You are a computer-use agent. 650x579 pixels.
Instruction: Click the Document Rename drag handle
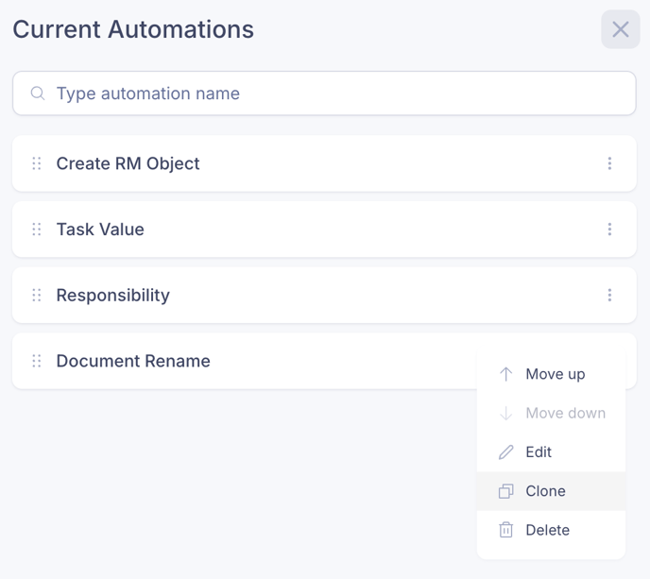(37, 361)
